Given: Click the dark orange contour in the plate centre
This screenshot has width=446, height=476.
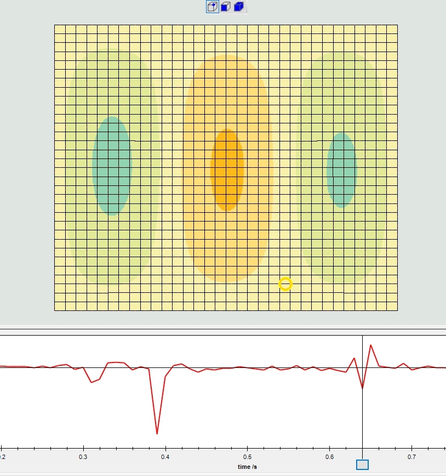Looking at the screenshot, I should click(x=227, y=170).
